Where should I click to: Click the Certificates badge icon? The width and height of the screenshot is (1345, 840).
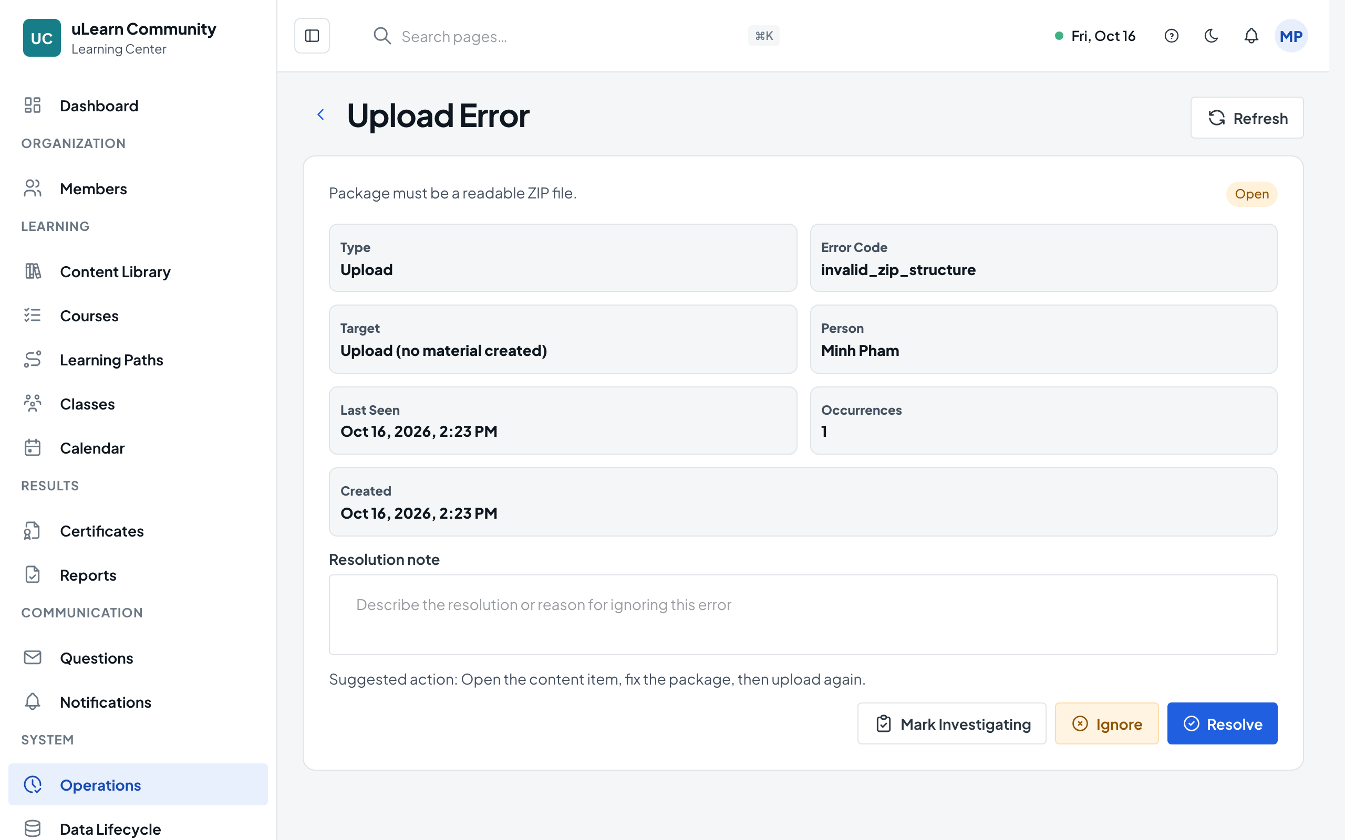click(x=33, y=531)
